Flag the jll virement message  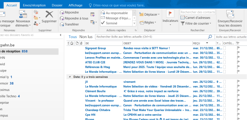pyautogui.click(x=238, y=82)
